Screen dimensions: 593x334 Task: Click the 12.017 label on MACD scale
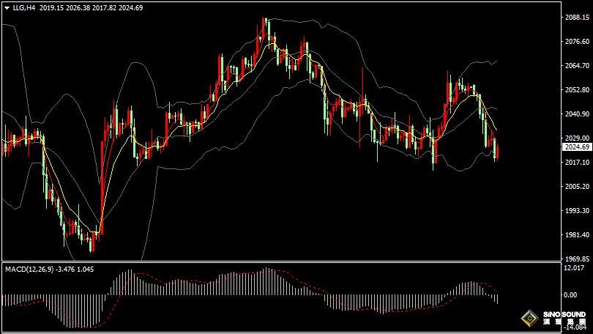[x=575, y=267]
